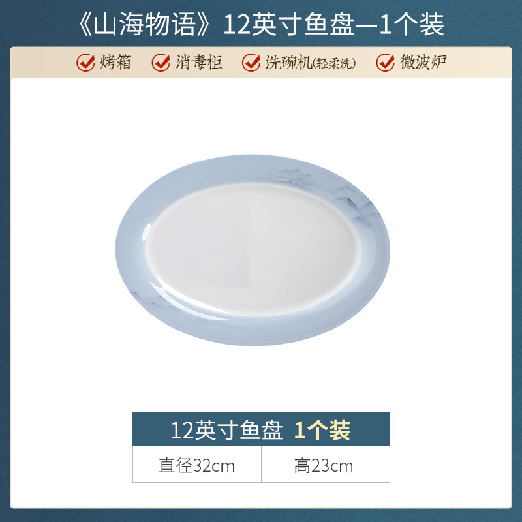
Task: Click the 高23cm cell
Action: pos(326,465)
